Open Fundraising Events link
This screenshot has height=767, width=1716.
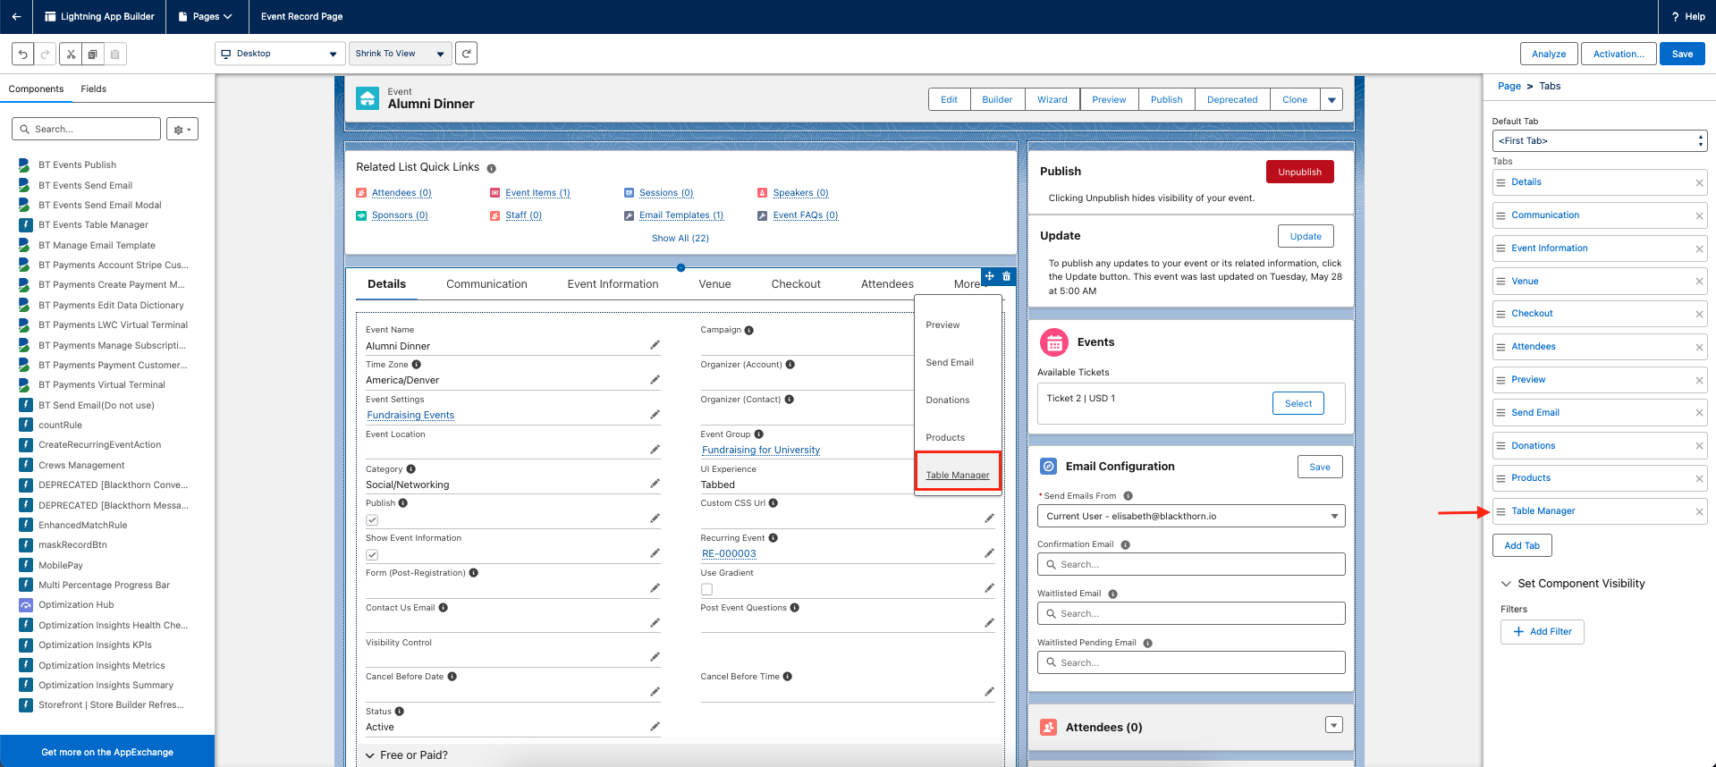pos(410,416)
